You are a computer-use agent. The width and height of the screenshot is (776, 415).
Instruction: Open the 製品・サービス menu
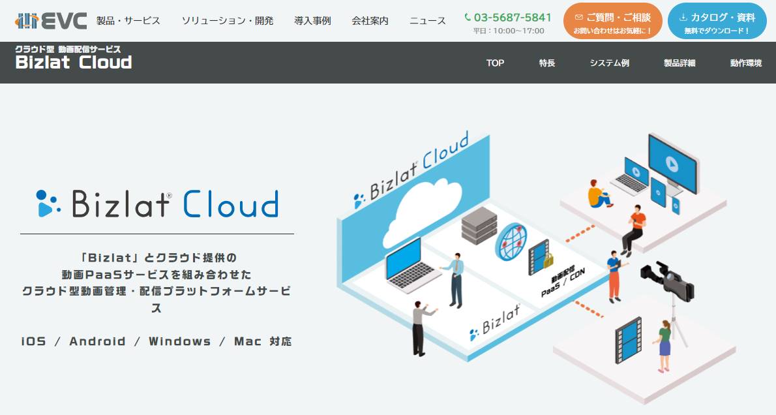128,21
